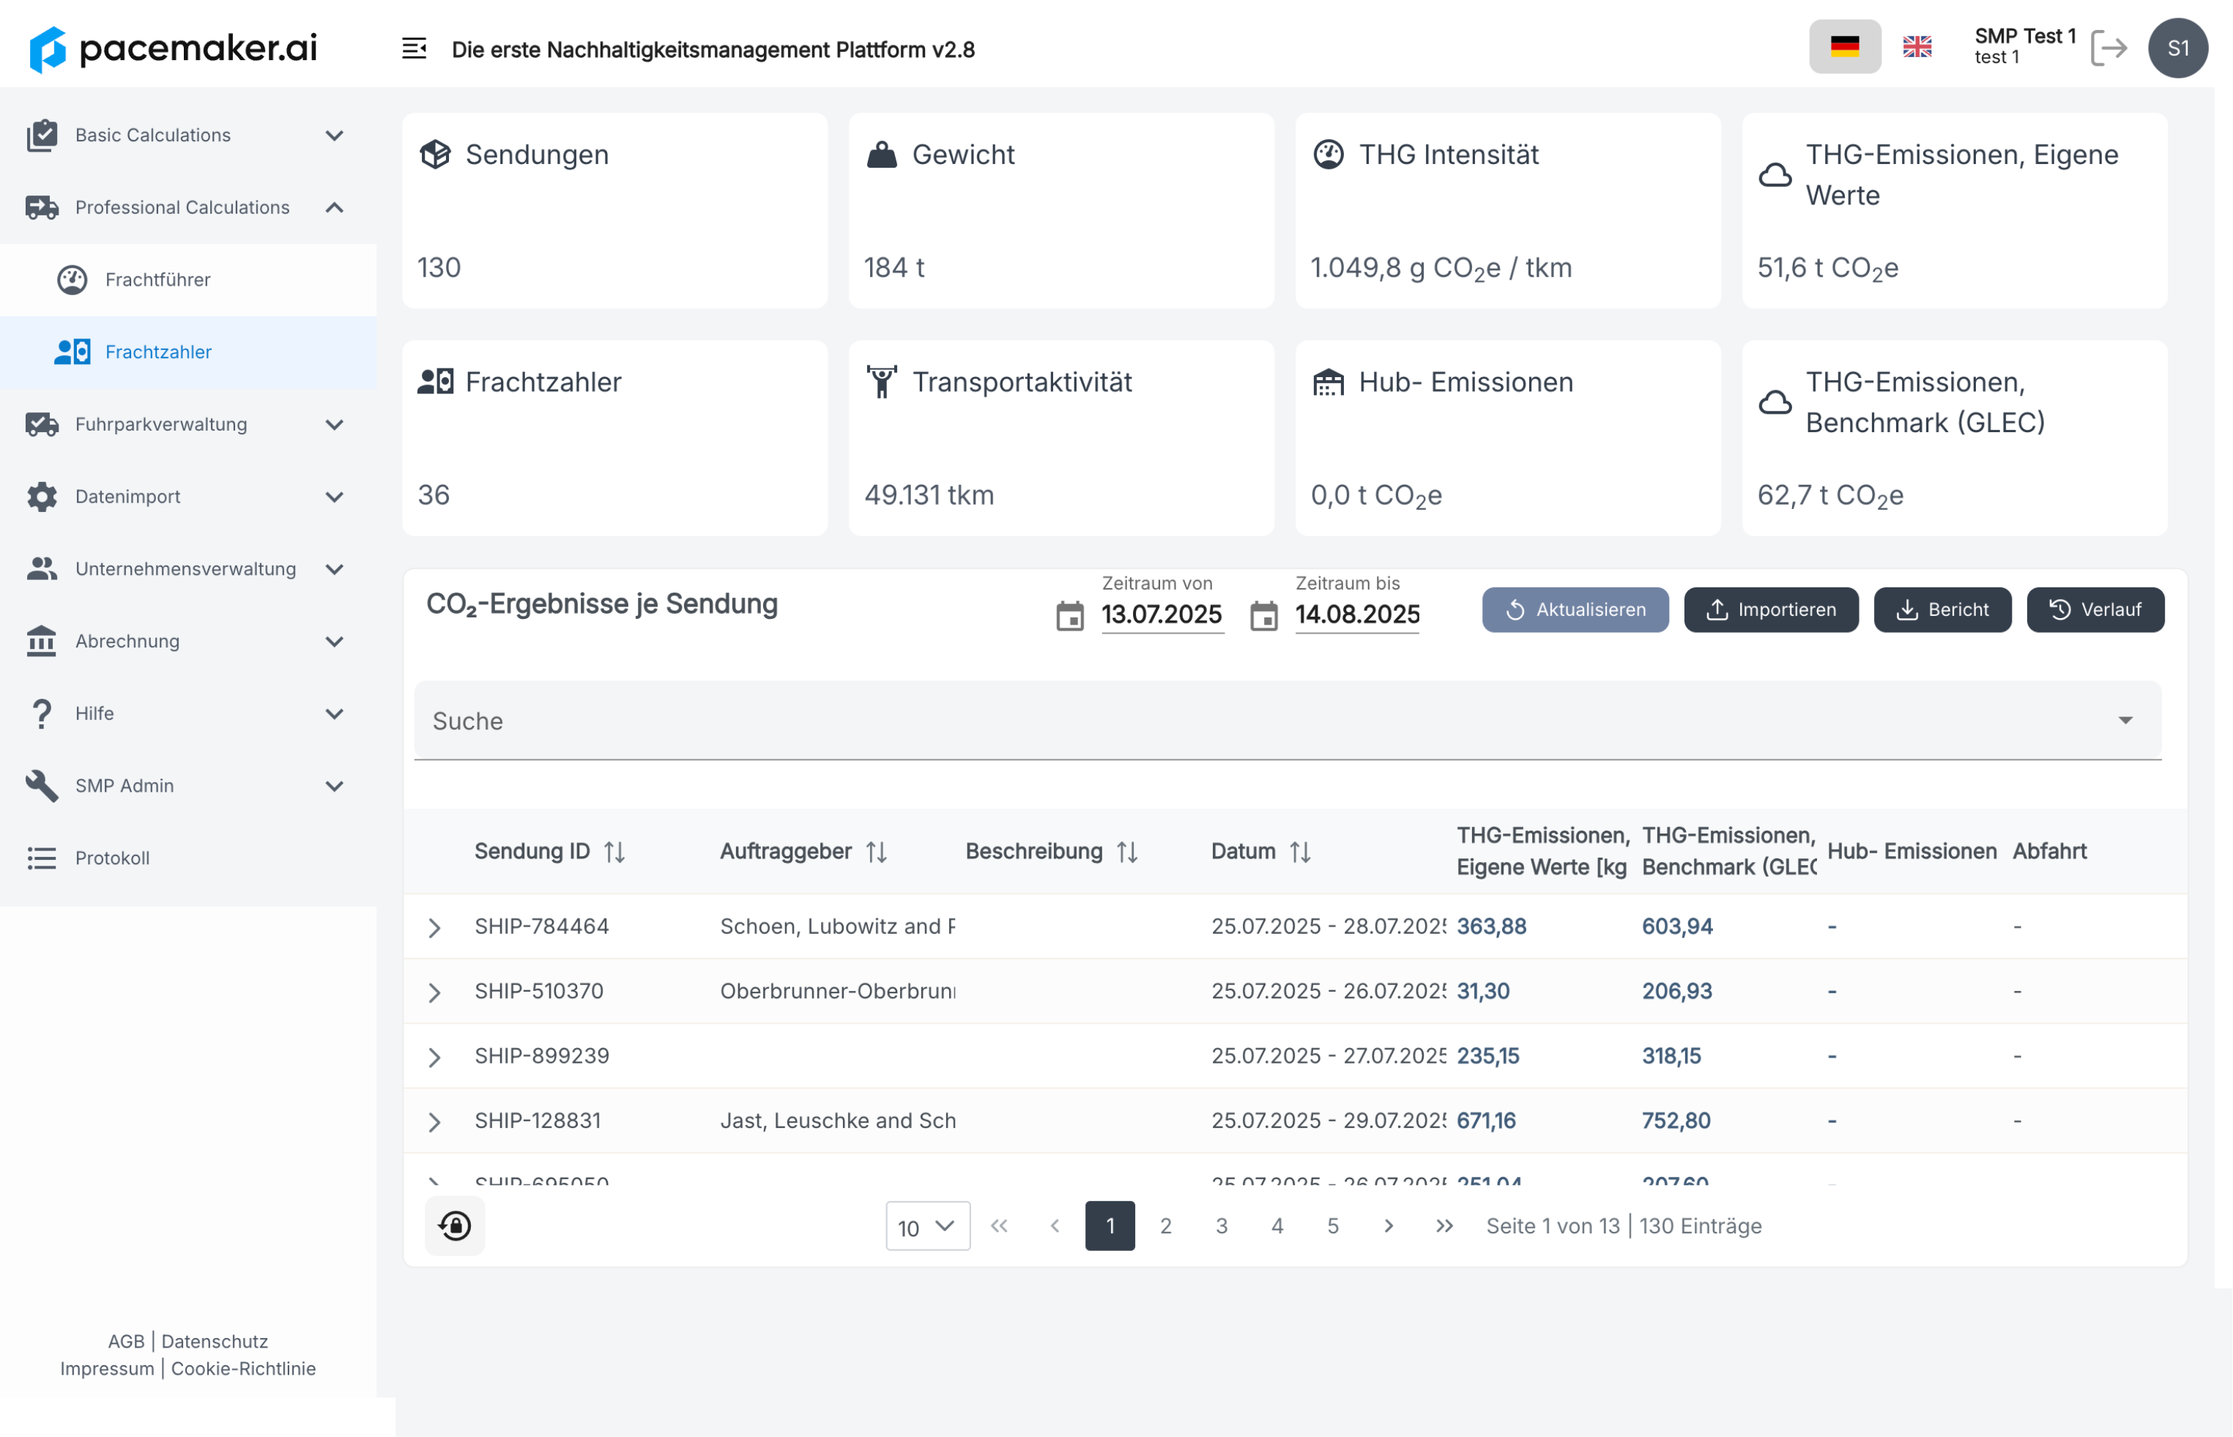Expand row SHIP-784464
This screenshot has height=1437, width=2233.
click(435, 927)
